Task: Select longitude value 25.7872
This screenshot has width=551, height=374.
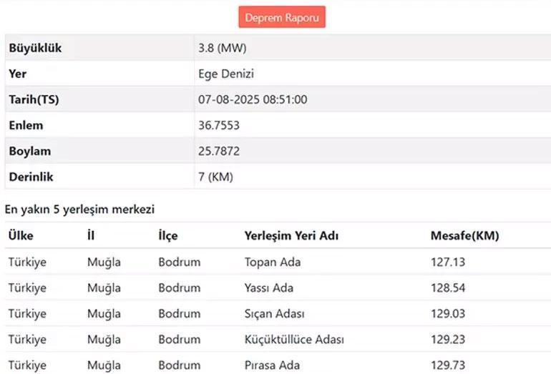Action: click(x=218, y=151)
